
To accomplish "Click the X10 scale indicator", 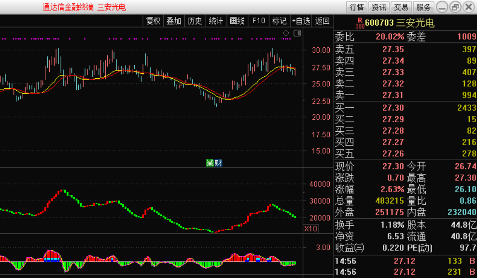I will click(x=311, y=229).
